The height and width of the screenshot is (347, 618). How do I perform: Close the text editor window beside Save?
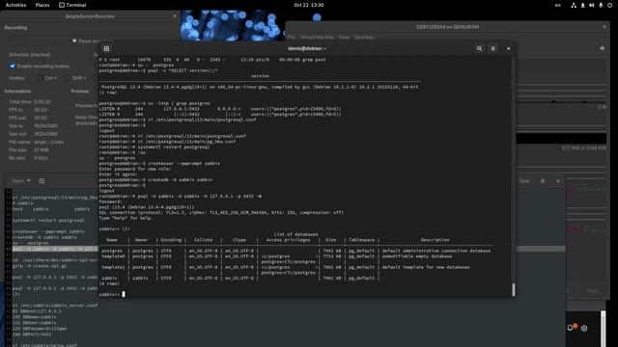(558, 181)
